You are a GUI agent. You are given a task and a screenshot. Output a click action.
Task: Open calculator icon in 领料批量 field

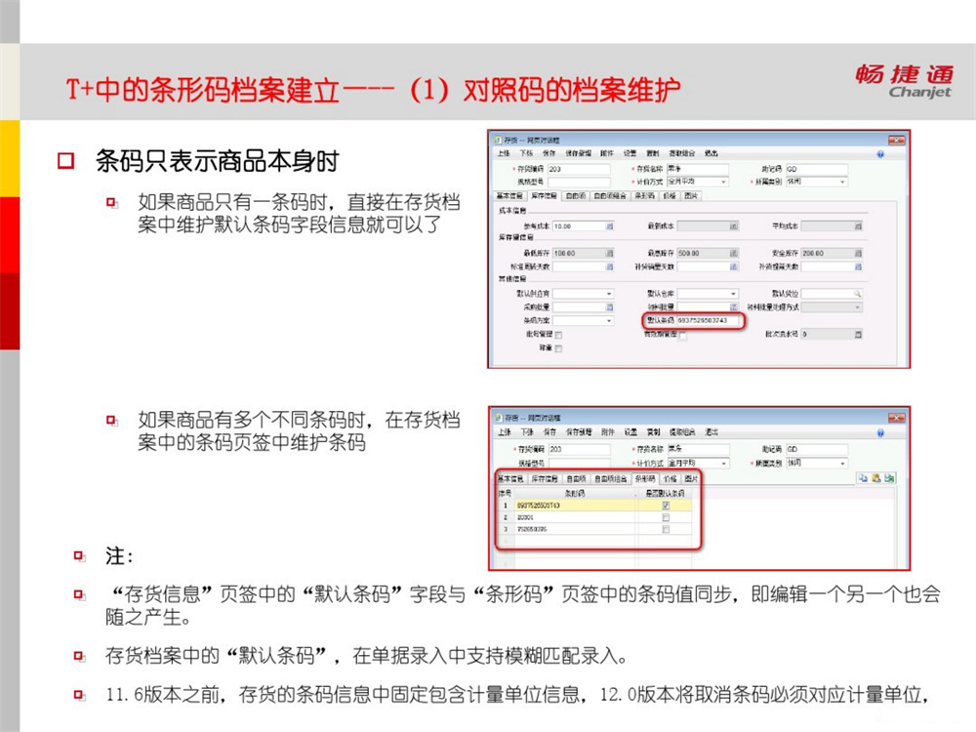tap(734, 306)
